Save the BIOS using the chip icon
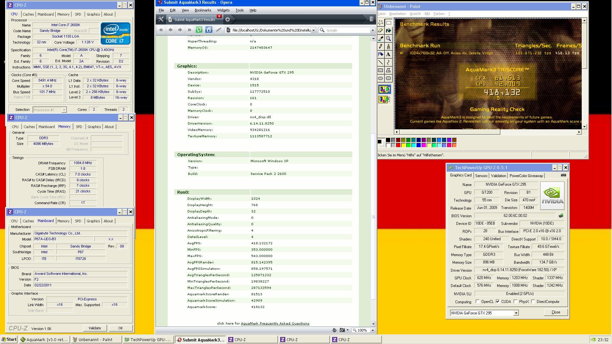 (x=561, y=216)
